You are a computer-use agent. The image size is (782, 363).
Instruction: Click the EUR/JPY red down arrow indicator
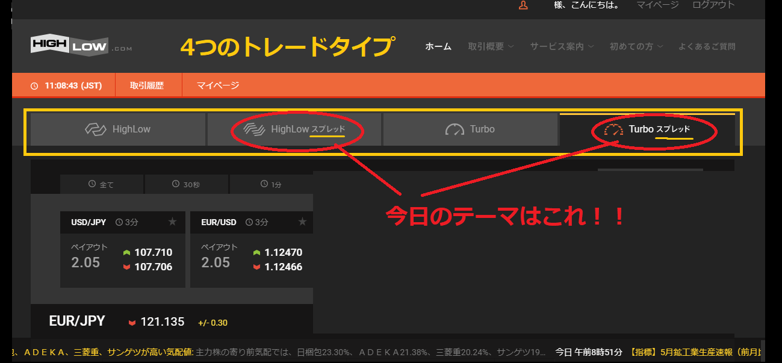pos(132,323)
